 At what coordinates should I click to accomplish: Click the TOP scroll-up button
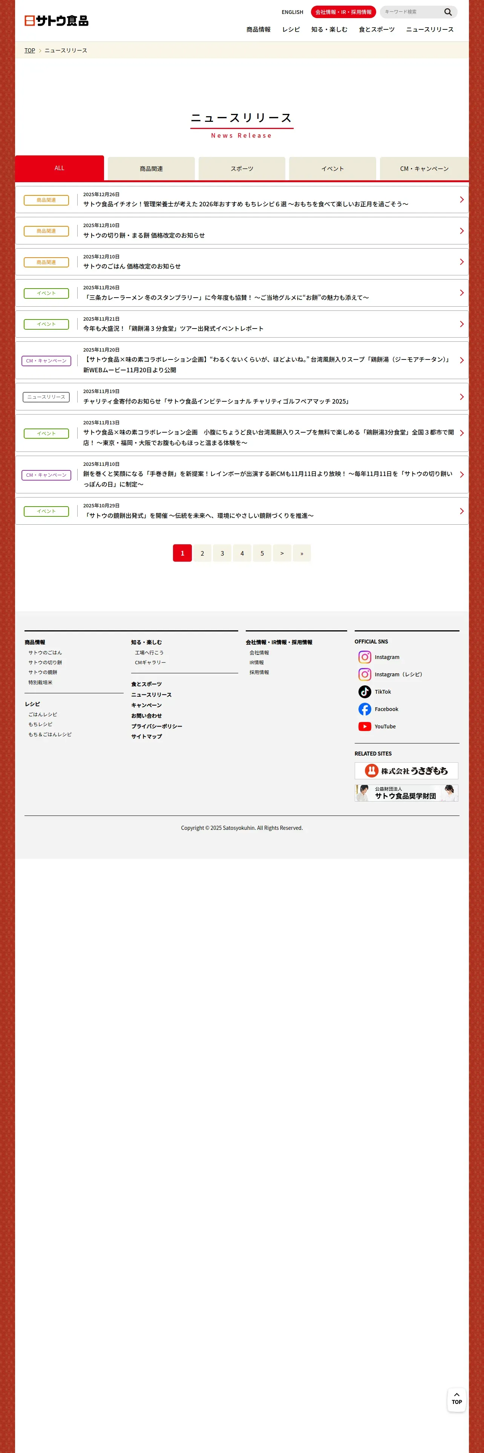tap(456, 1399)
